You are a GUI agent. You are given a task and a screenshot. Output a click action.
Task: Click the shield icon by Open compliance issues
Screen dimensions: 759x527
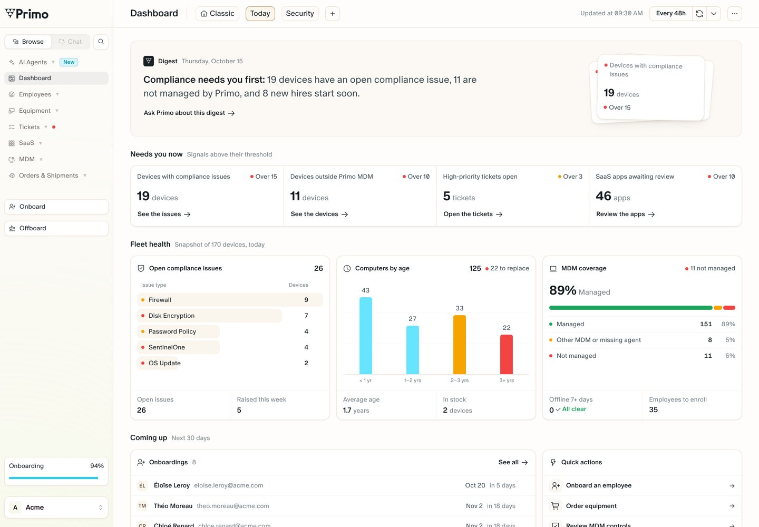click(x=141, y=268)
